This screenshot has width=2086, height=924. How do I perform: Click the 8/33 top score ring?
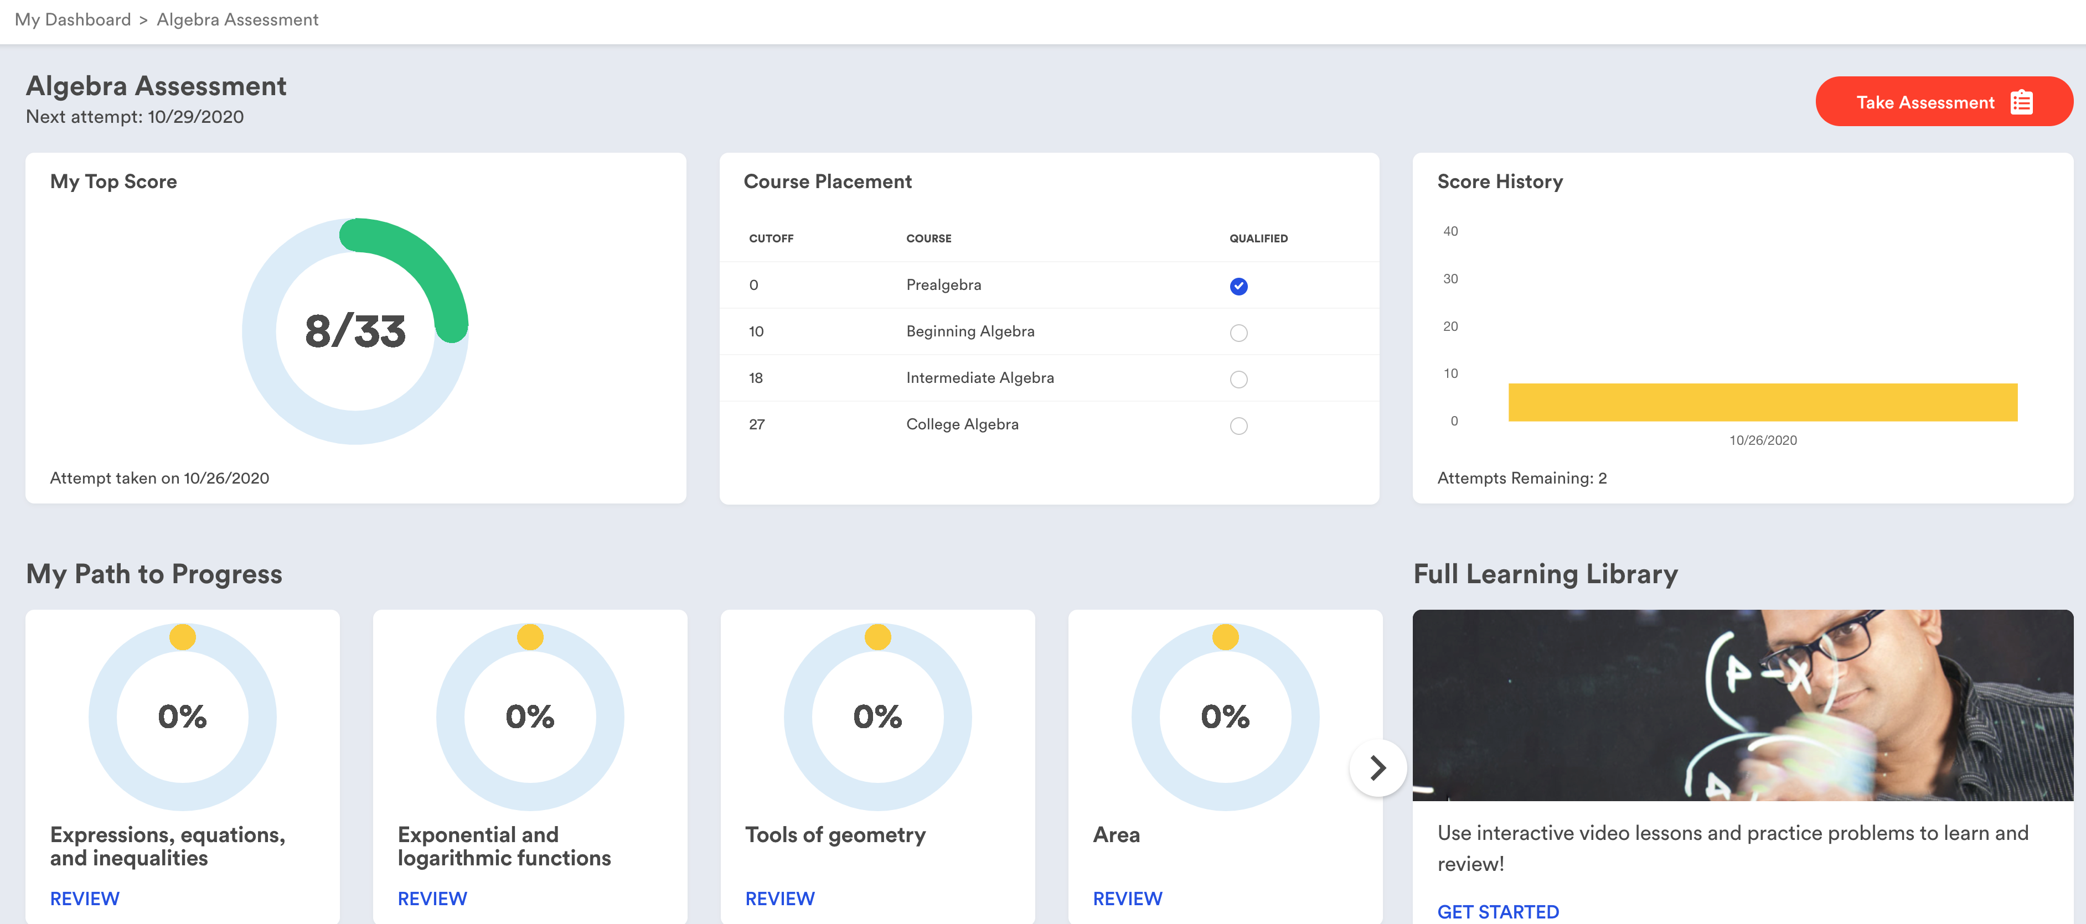coord(355,331)
